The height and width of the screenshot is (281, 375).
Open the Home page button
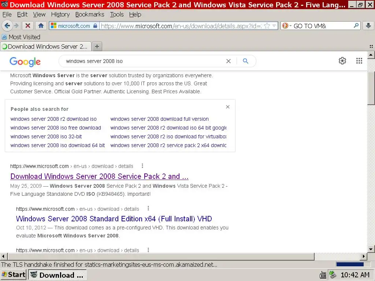[x=41, y=26]
